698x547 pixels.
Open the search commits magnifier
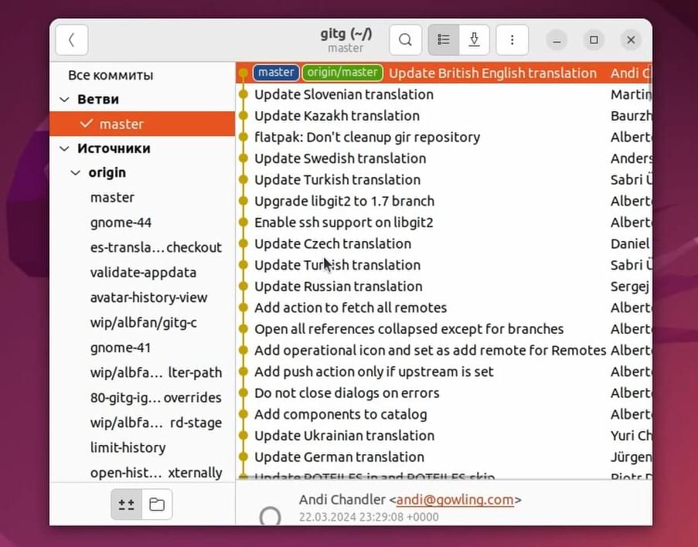tap(405, 40)
